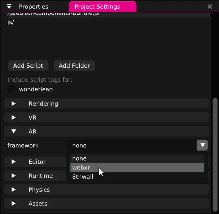The height and width of the screenshot is (214, 219).
Task: Expand the Runtime section triangle
Action: tap(14, 176)
